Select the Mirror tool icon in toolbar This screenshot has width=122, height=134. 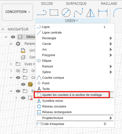(90, 13)
